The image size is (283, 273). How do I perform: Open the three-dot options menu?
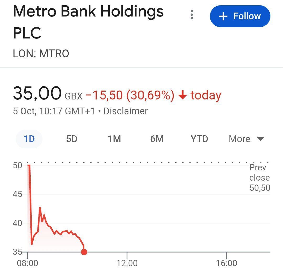(x=192, y=15)
